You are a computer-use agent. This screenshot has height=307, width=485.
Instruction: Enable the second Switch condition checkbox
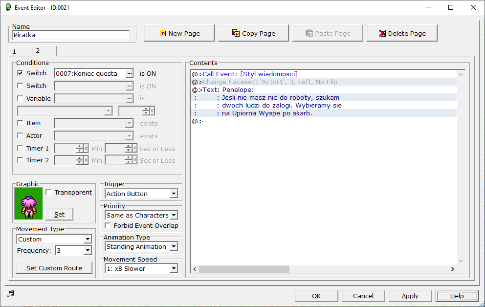(20, 86)
